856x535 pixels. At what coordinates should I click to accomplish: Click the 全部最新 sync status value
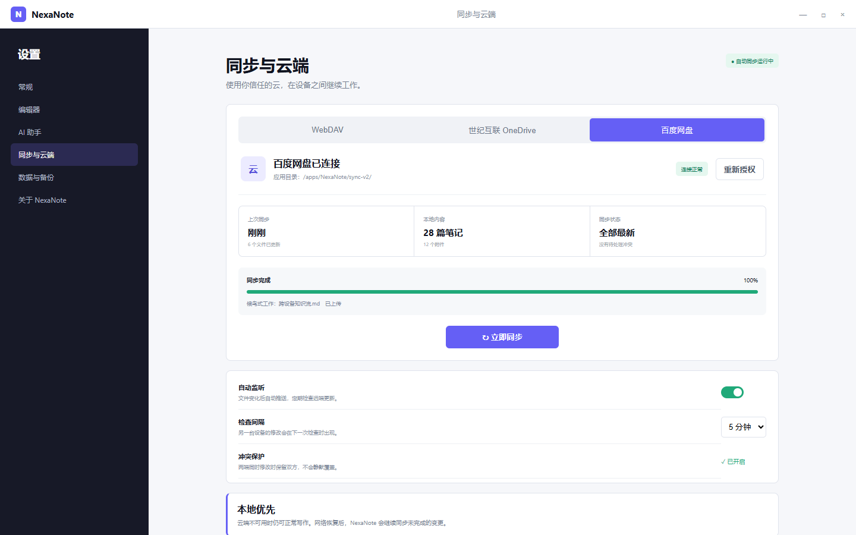(617, 232)
